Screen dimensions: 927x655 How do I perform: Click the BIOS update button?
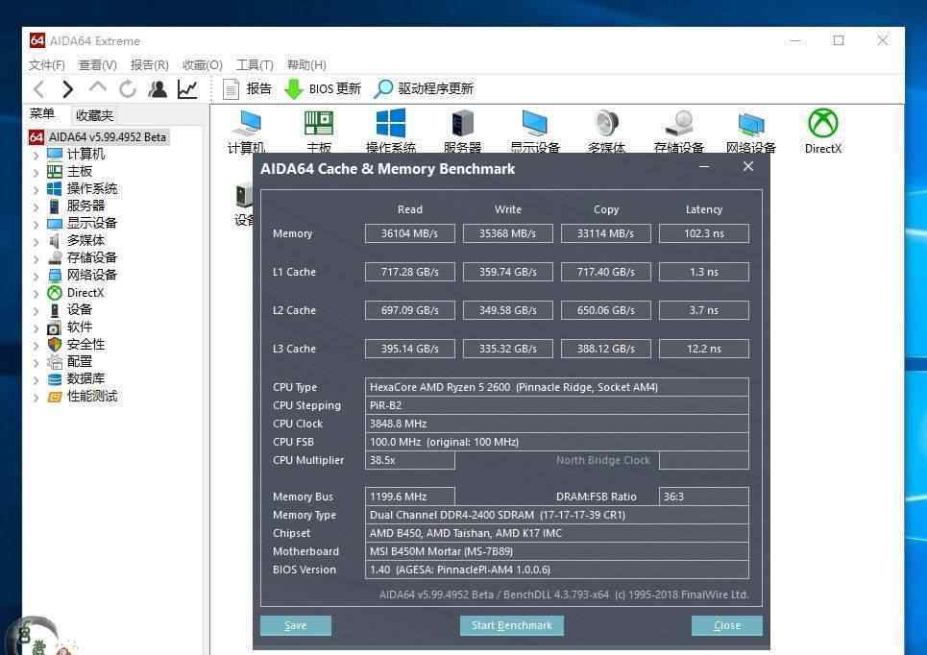click(323, 89)
